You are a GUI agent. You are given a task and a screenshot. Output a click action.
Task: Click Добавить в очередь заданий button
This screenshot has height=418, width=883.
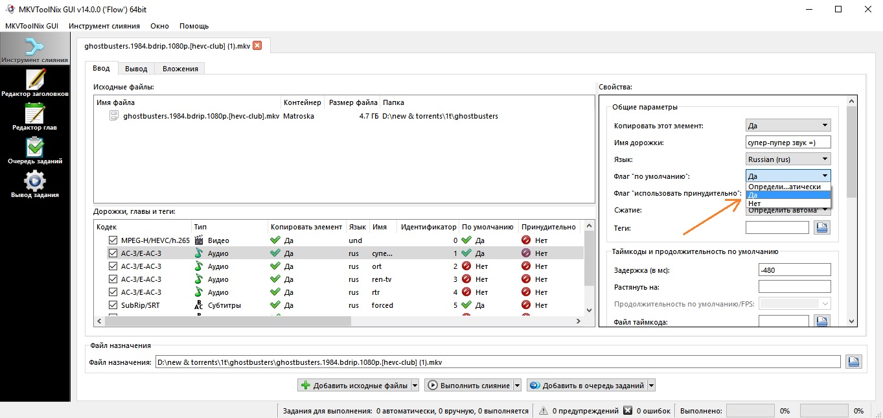[x=587, y=386]
